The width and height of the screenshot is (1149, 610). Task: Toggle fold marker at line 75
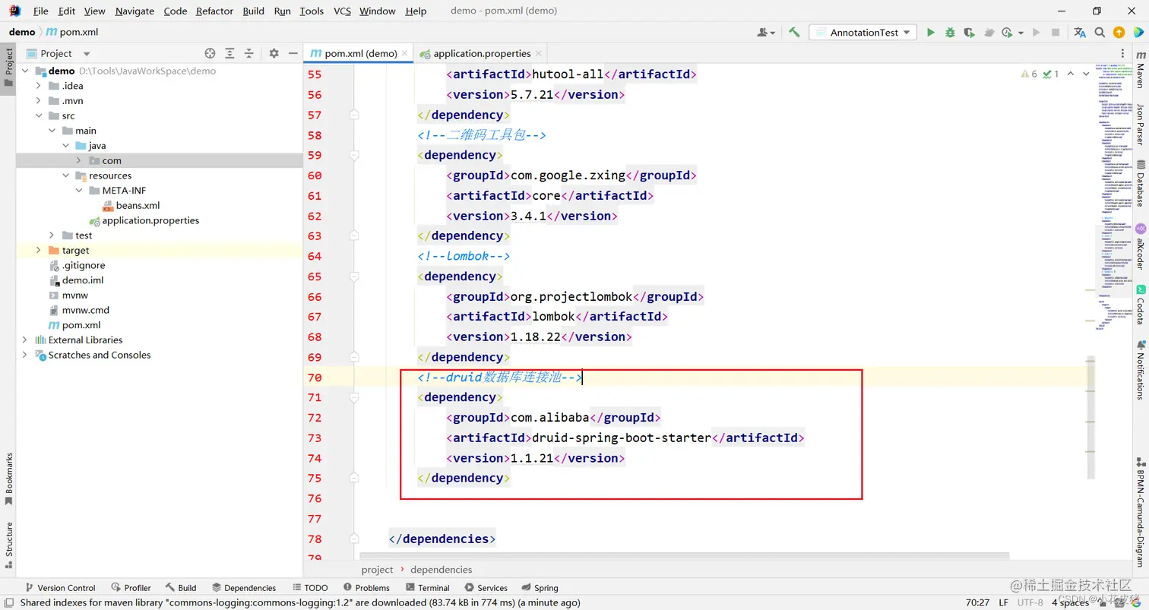click(354, 478)
